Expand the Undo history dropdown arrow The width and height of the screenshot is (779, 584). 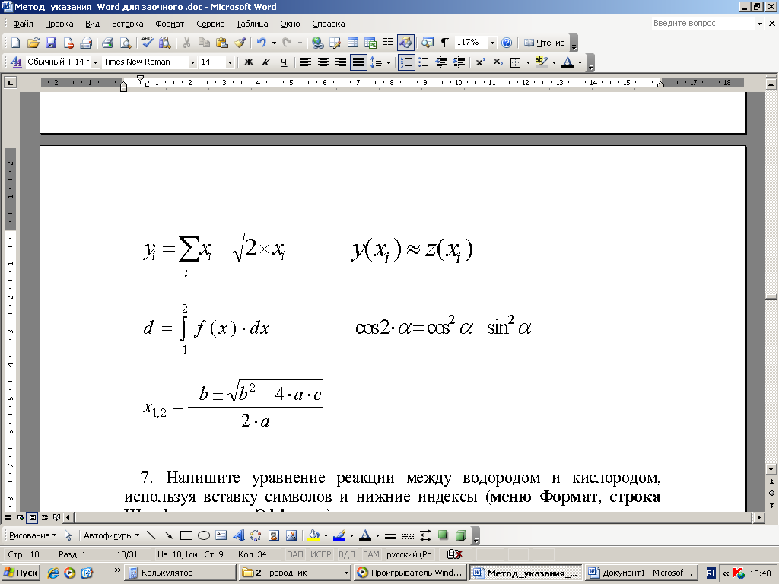pyautogui.click(x=274, y=43)
